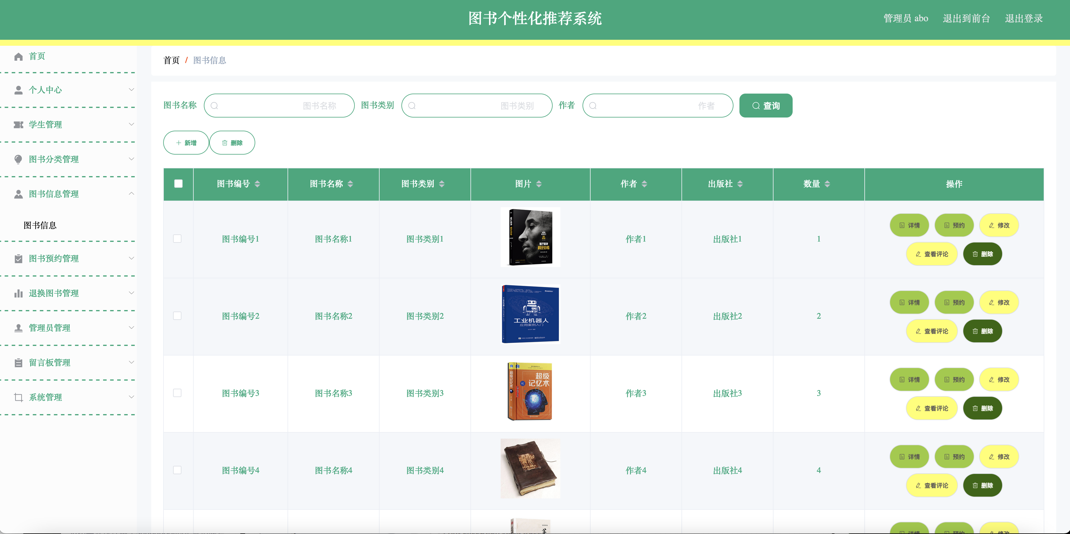
Task: Sort by 图书类别 column arrows
Action: (442, 184)
